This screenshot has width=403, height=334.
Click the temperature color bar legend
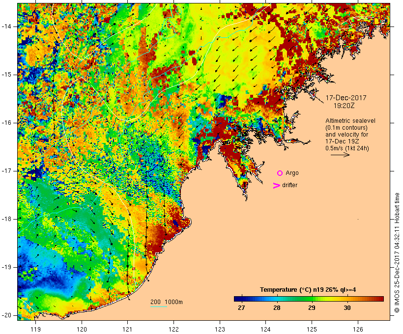[x=309, y=299]
